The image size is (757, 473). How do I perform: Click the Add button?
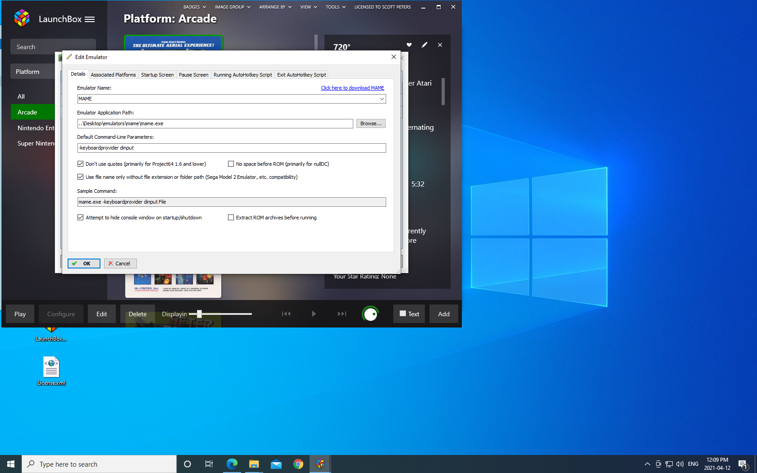tap(444, 314)
